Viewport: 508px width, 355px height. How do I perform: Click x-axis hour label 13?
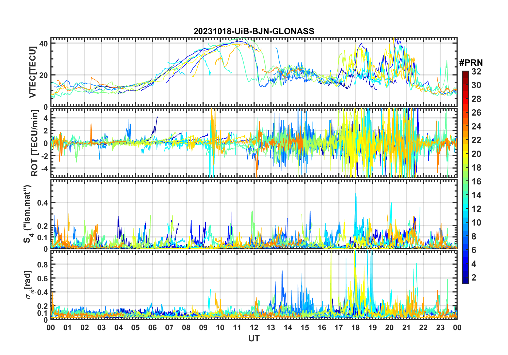[x=271, y=328]
